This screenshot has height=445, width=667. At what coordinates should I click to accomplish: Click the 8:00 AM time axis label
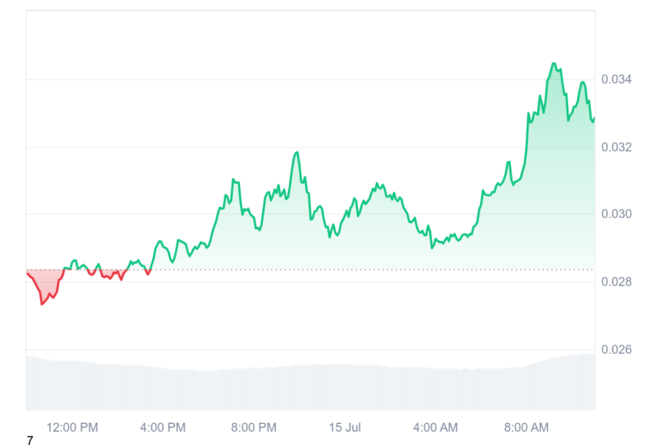click(527, 427)
